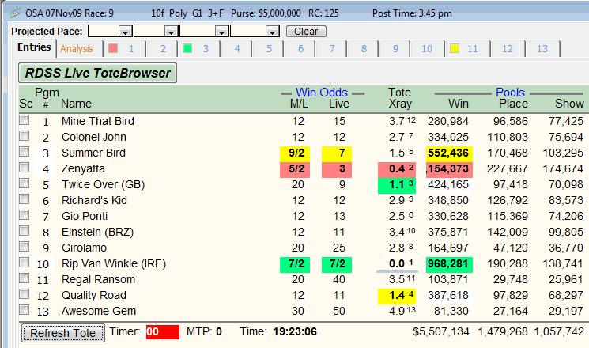Switch to the Entries tab
The height and width of the screenshot is (348, 589).
tap(34, 47)
